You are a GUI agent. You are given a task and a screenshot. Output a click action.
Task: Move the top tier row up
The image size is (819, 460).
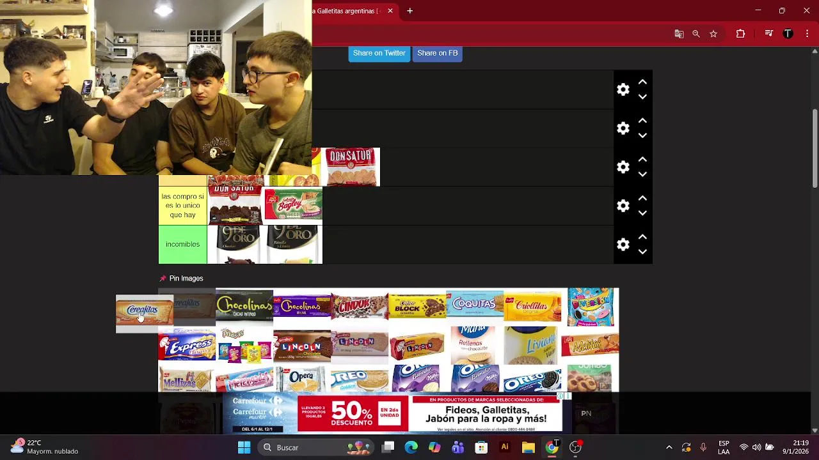coord(642,82)
